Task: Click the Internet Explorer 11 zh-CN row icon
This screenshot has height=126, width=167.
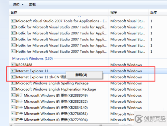Action: [x=13, y=77]
